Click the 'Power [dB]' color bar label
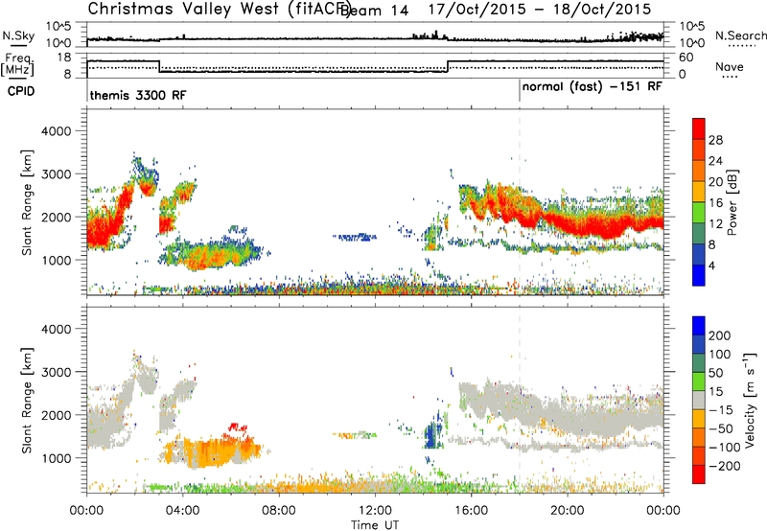 (x=732, y=202)
